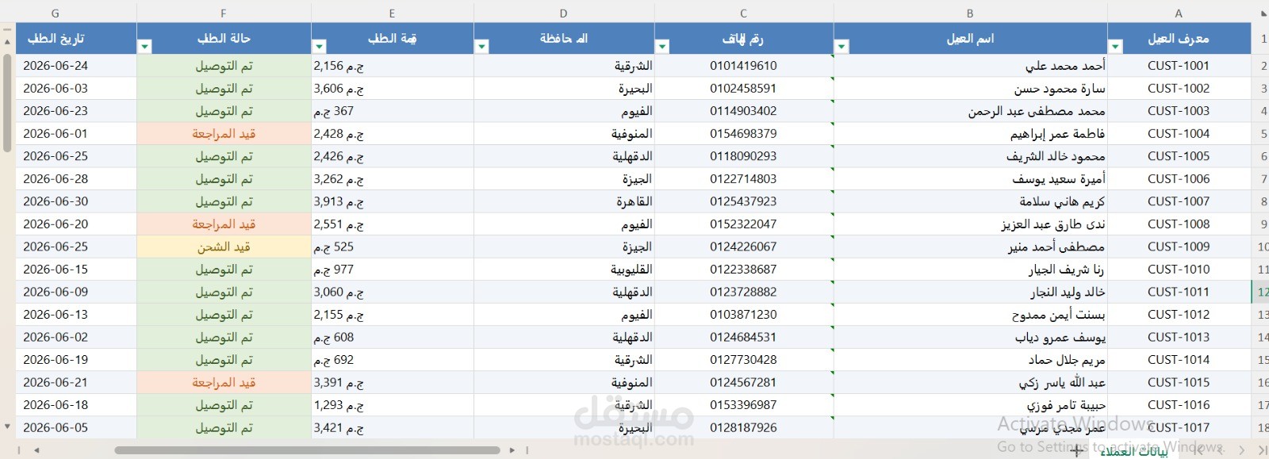Click order value 3,913 ج.م

point(392,201)
